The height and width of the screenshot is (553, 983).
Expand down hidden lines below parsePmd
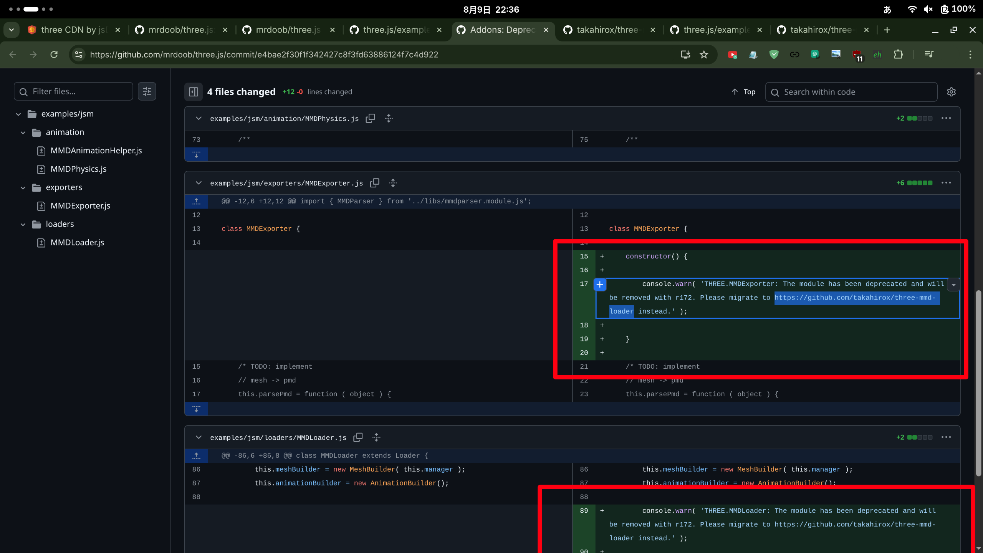(196, 409)
